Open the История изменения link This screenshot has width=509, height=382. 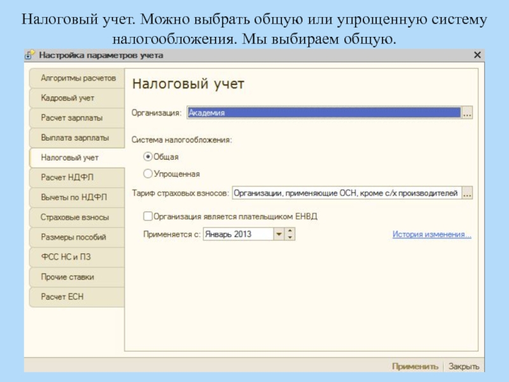point(431,234)
